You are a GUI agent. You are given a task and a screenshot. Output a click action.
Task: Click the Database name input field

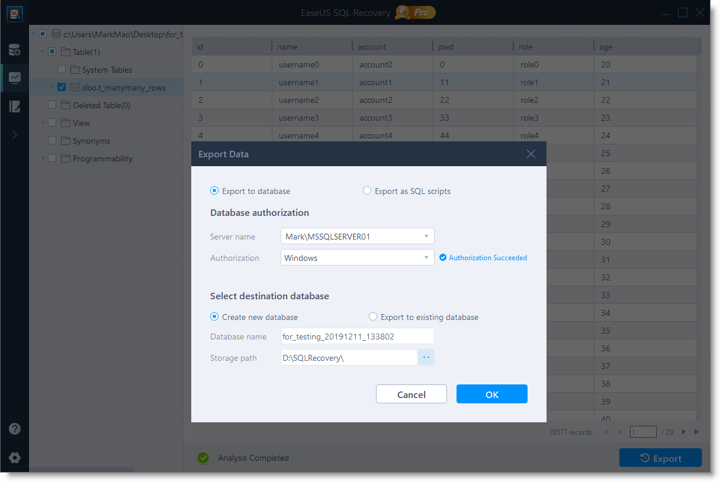coord(358,337)
